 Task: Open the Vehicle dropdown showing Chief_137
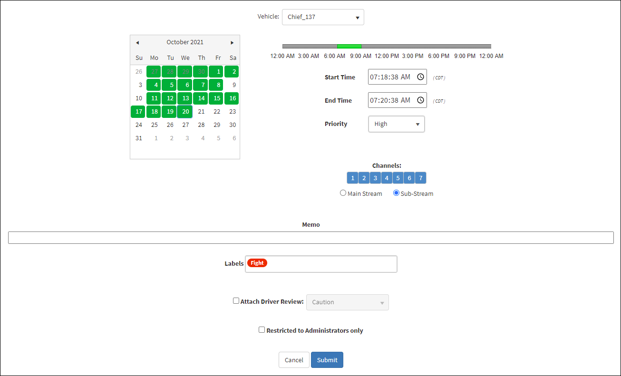coord(323,17)
